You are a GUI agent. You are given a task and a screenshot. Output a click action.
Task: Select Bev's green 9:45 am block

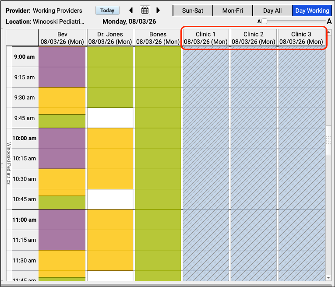point(62,121)
